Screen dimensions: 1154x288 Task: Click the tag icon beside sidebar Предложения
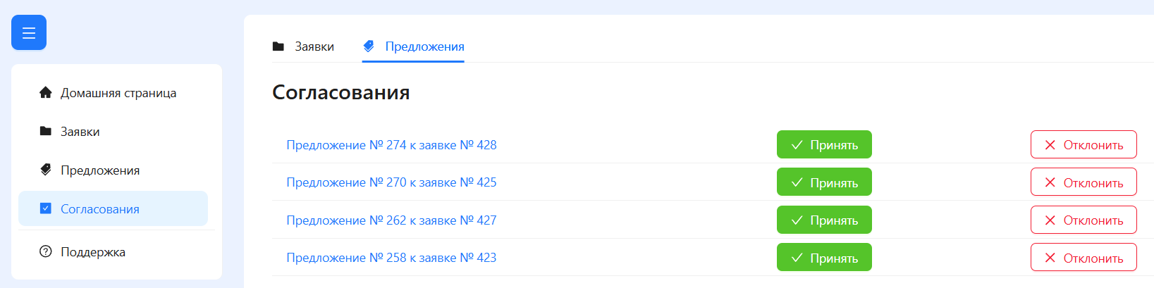[x=46, y=170]
